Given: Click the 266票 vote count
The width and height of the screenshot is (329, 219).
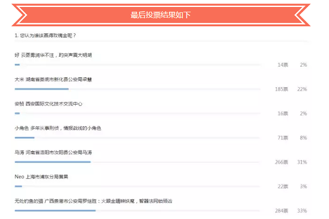Looking at the screenshot, I should 281,162.
